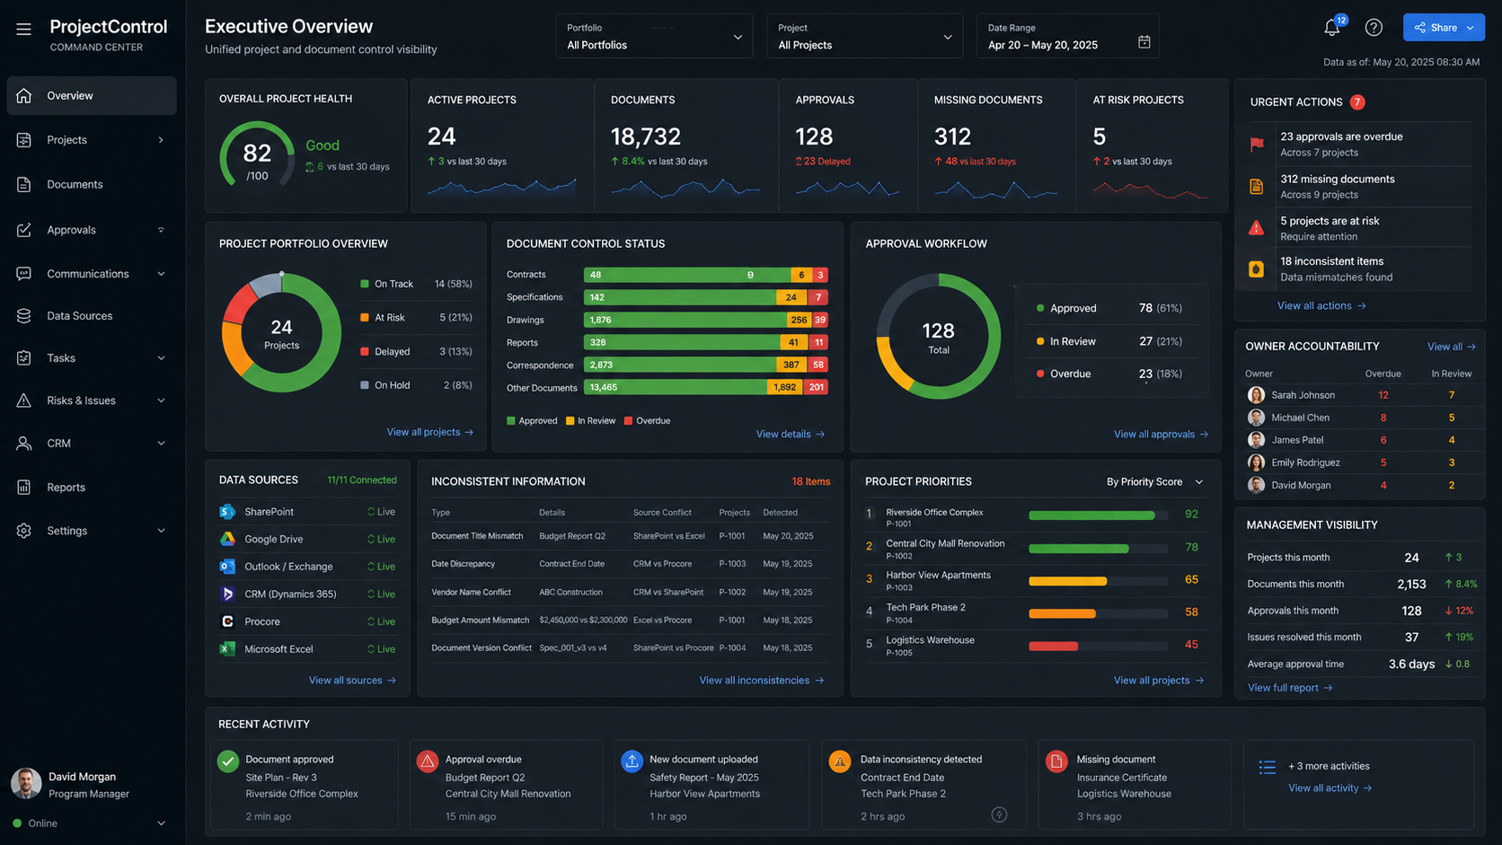Click the Project Portfolio donut chart
The image size is (1502, 845).
click(281, 332)
